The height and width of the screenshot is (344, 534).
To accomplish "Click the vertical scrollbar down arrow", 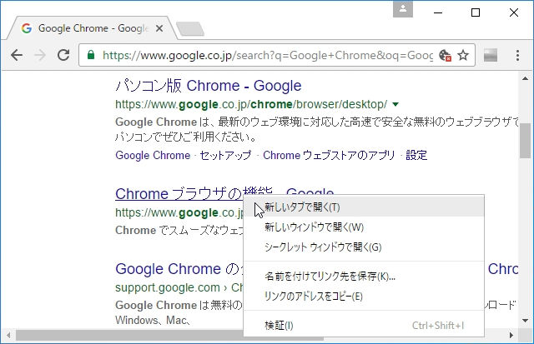I will [x=525, y=321].
